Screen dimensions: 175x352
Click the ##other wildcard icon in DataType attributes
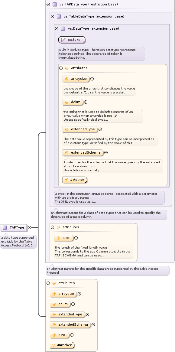point(66,180)
